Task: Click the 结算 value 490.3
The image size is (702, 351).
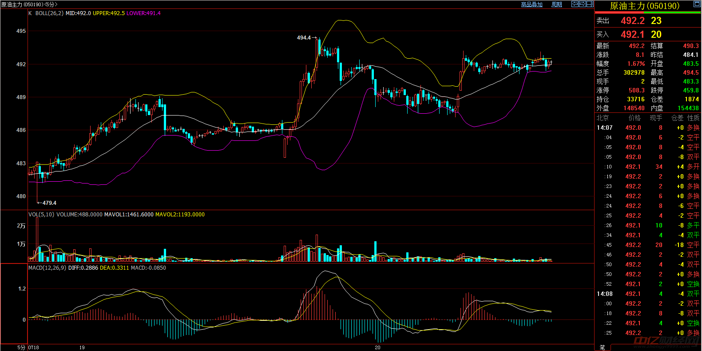Action: (x=691, y=46)
